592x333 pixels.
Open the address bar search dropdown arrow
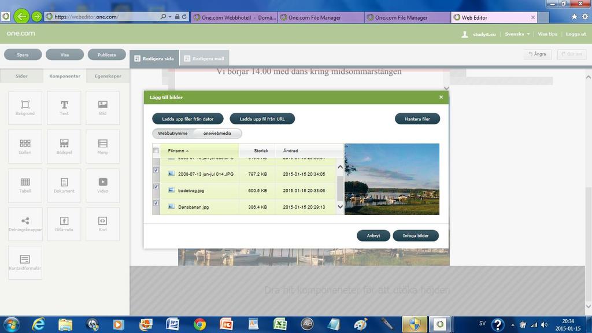(170, 17)
